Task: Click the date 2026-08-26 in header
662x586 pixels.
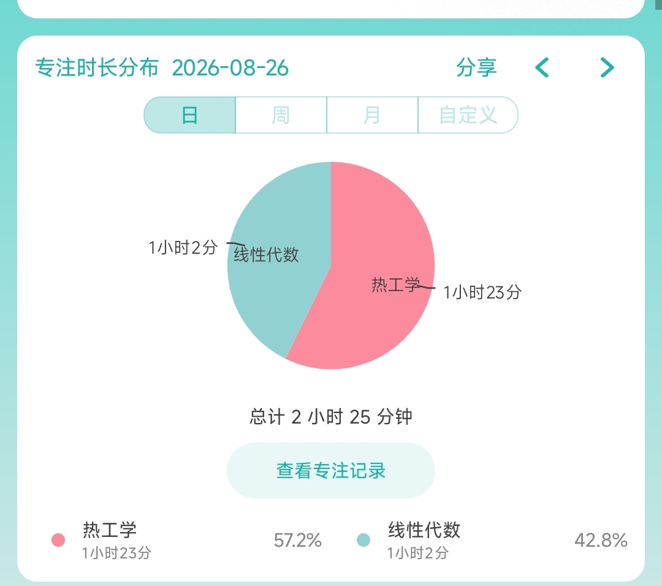Action: click(x=230, y=68)
